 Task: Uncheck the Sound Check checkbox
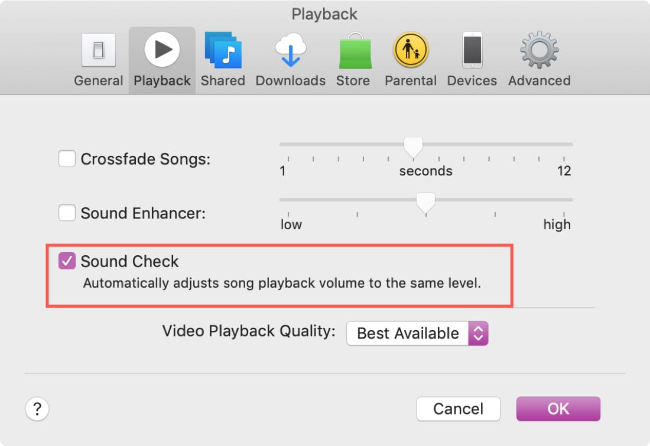[x=67, y=261]
